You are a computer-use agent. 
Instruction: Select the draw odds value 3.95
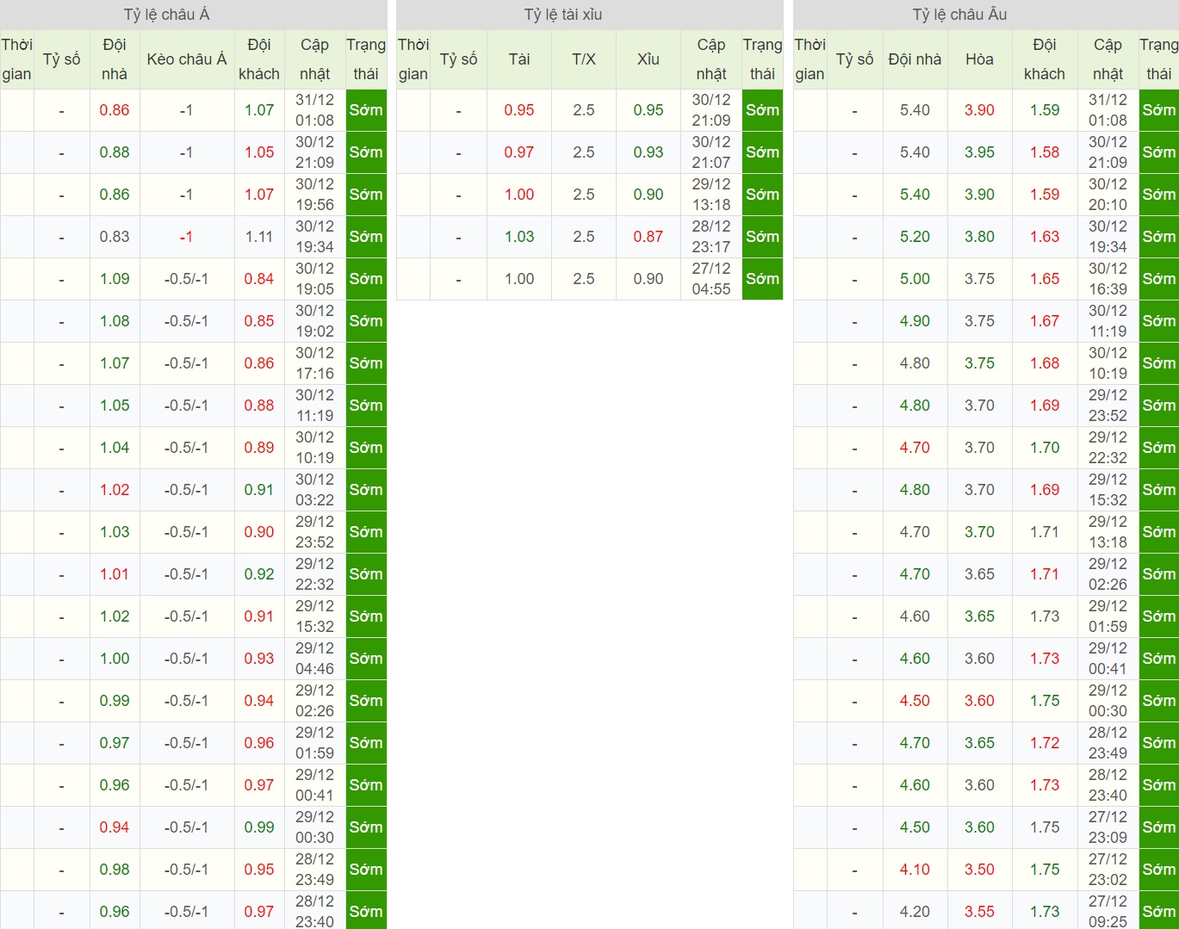coord(979,152)
